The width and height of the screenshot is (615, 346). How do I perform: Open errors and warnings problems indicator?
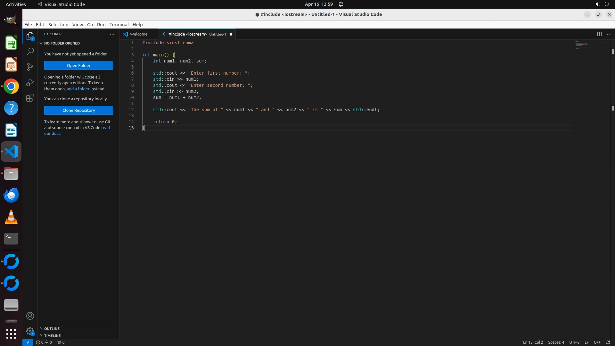[44, 342]
